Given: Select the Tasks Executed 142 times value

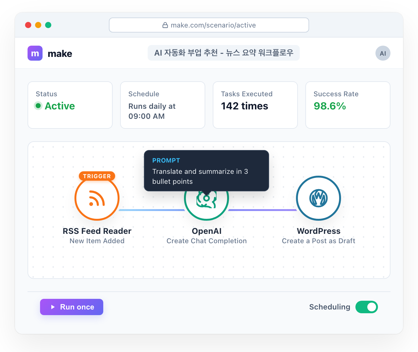Looking at the screenshot, I should [x=245, y=106].
